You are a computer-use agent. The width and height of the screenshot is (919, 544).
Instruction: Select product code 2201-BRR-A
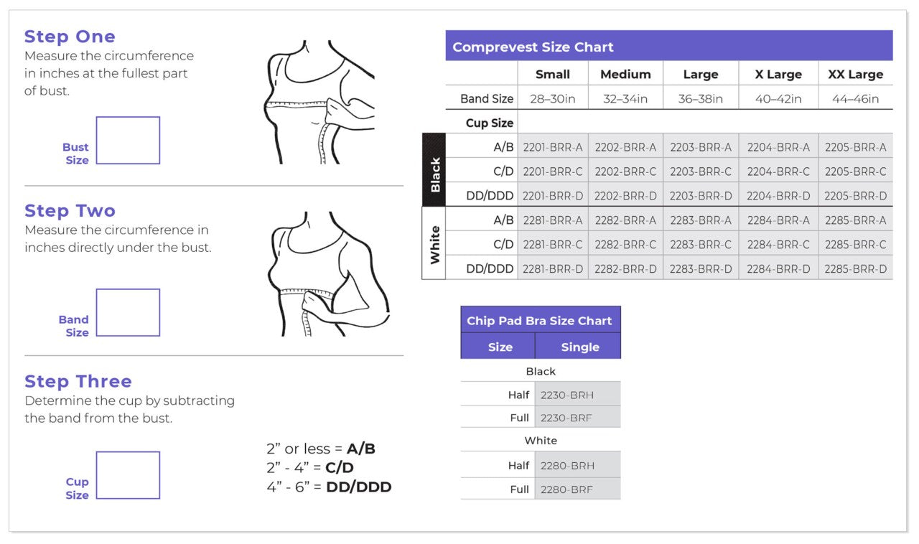[553, 147]
